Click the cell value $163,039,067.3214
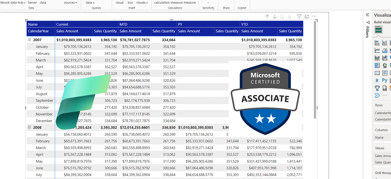 click(x=262, y=53)
